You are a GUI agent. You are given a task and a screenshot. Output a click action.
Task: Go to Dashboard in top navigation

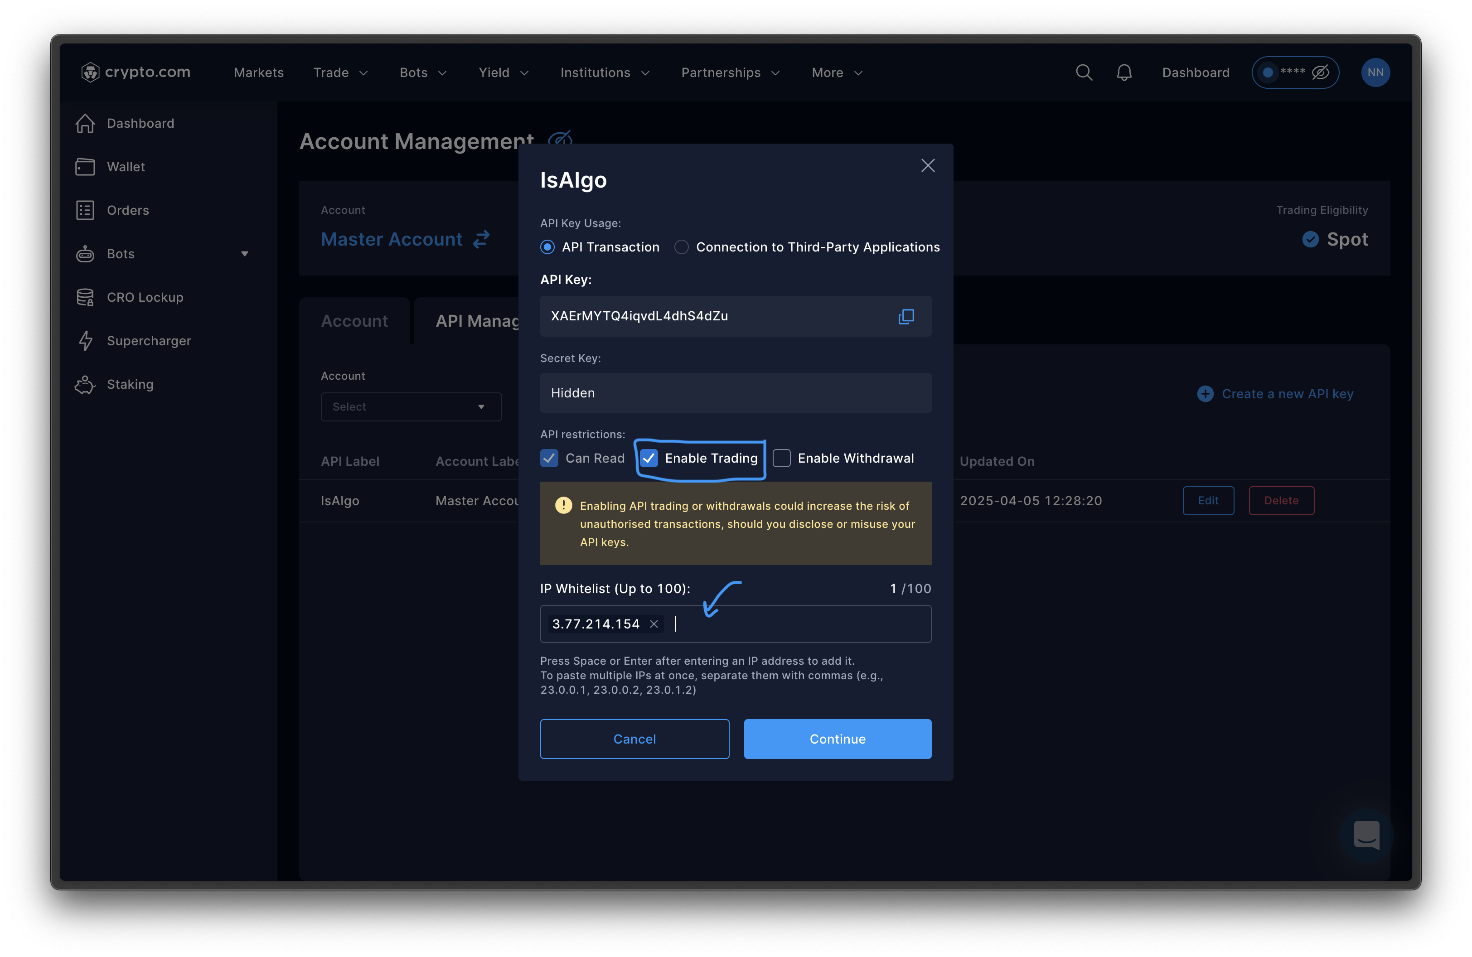point(1196,72)
